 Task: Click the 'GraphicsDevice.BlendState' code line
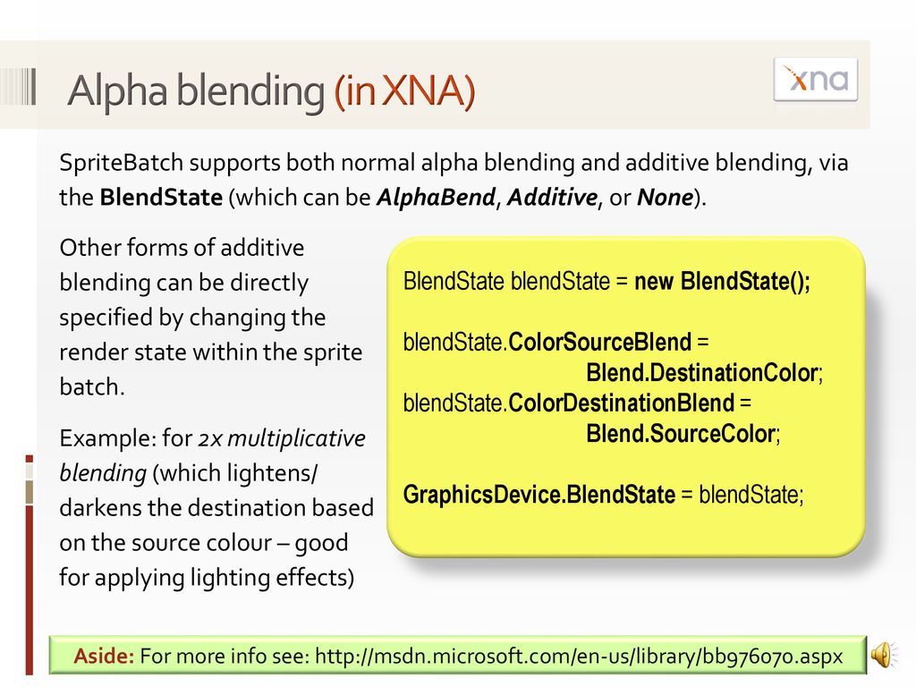click(x=604, y=495)
